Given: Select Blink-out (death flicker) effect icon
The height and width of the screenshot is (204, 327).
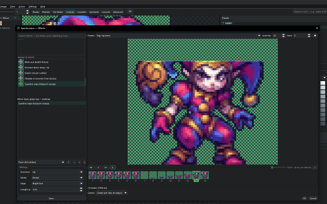Looking at the screenshot, I should pos(21,62).
